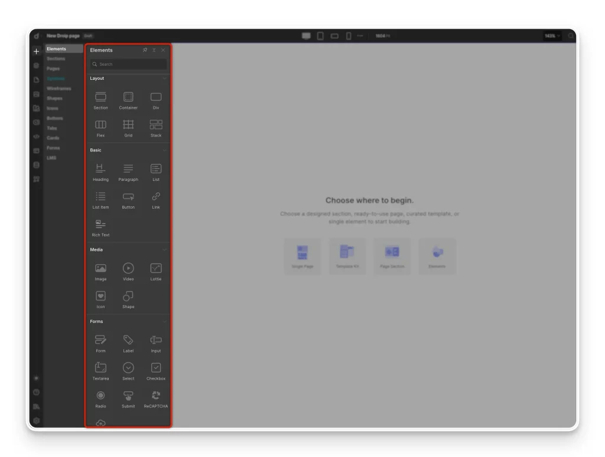Close the Elements panel
605x457 pixels.
click(x=163, y=50)
